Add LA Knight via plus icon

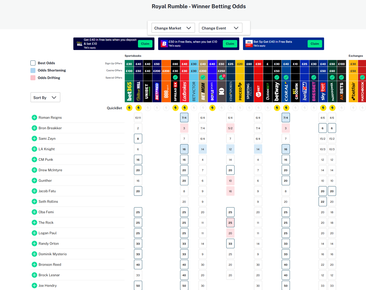(x=34, y=149)
